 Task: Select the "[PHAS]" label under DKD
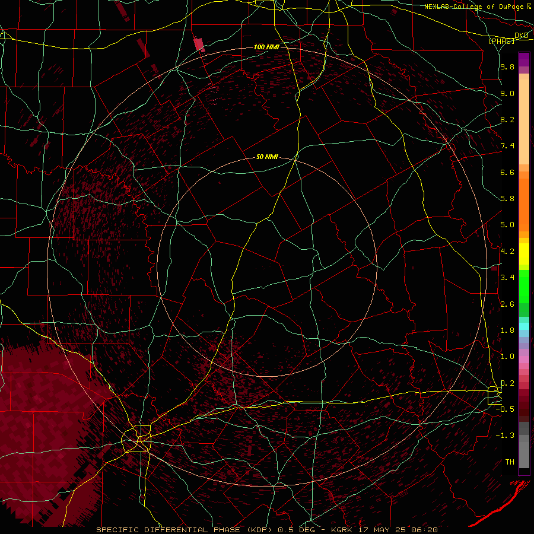501,41
